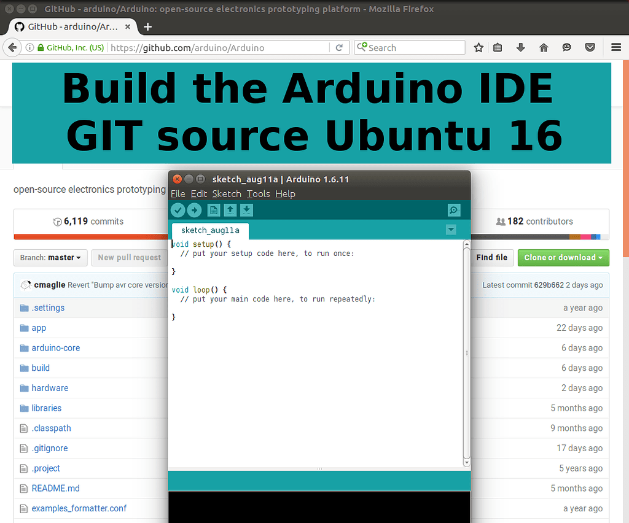Click the .settings folder icon
The height and width of the screenshot is (523, 629).
(25, 308)
